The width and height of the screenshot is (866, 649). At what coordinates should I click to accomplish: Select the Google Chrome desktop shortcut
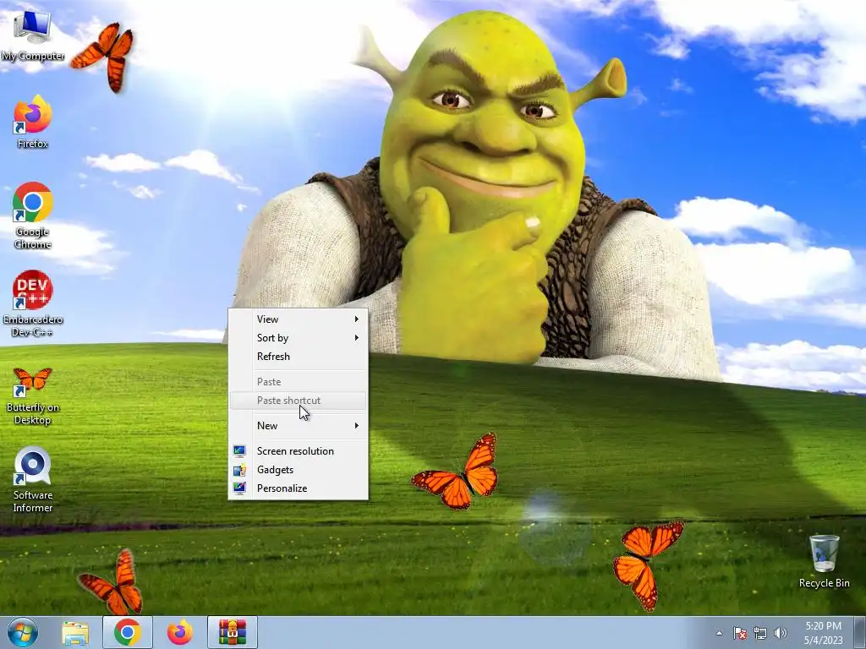click(x=32, y=215)
